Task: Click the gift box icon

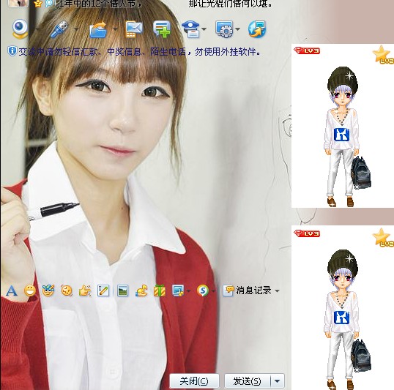Action: [160, 291]
